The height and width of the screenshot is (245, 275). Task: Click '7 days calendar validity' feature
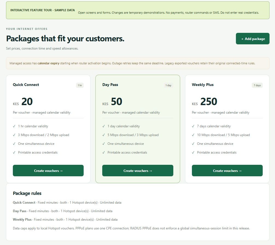(x=214, y=126)
